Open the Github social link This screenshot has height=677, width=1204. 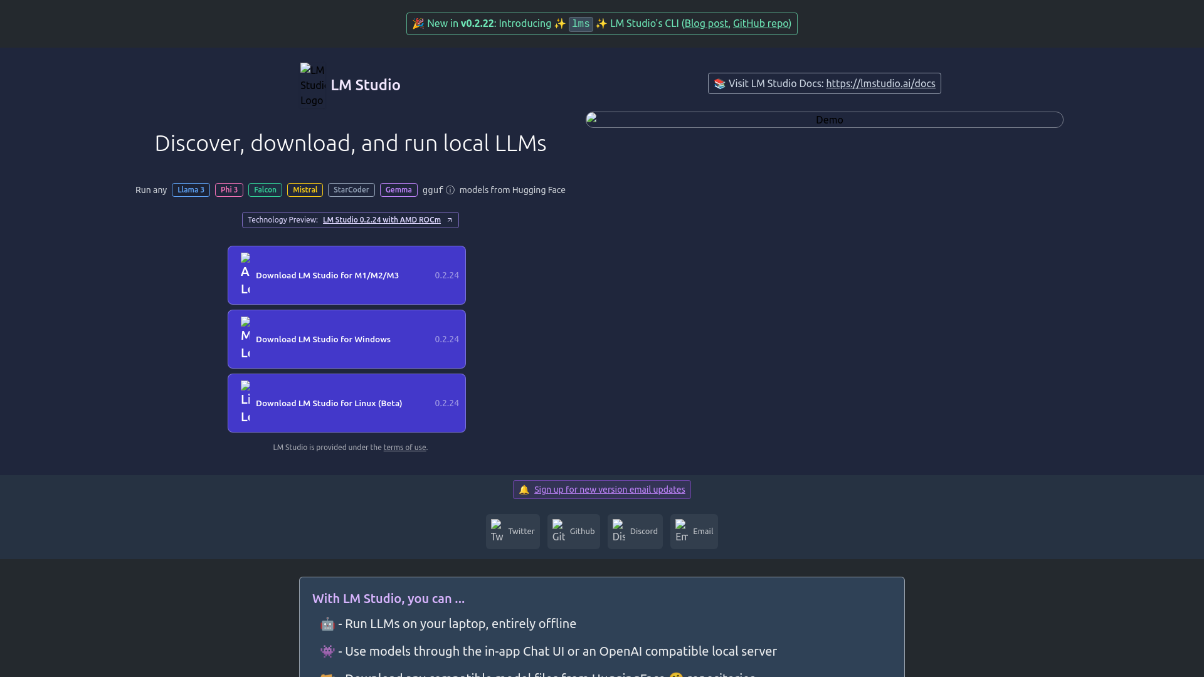pos(573,532)
